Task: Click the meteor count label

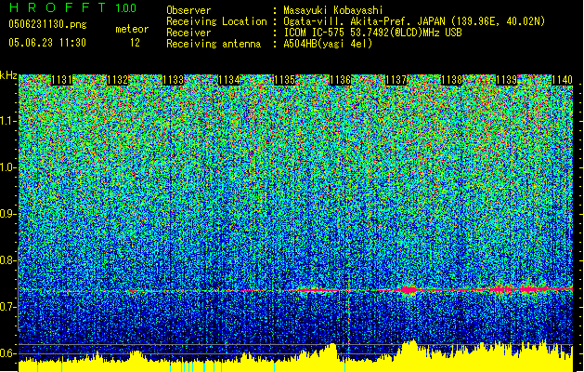Action: (132, 29)
